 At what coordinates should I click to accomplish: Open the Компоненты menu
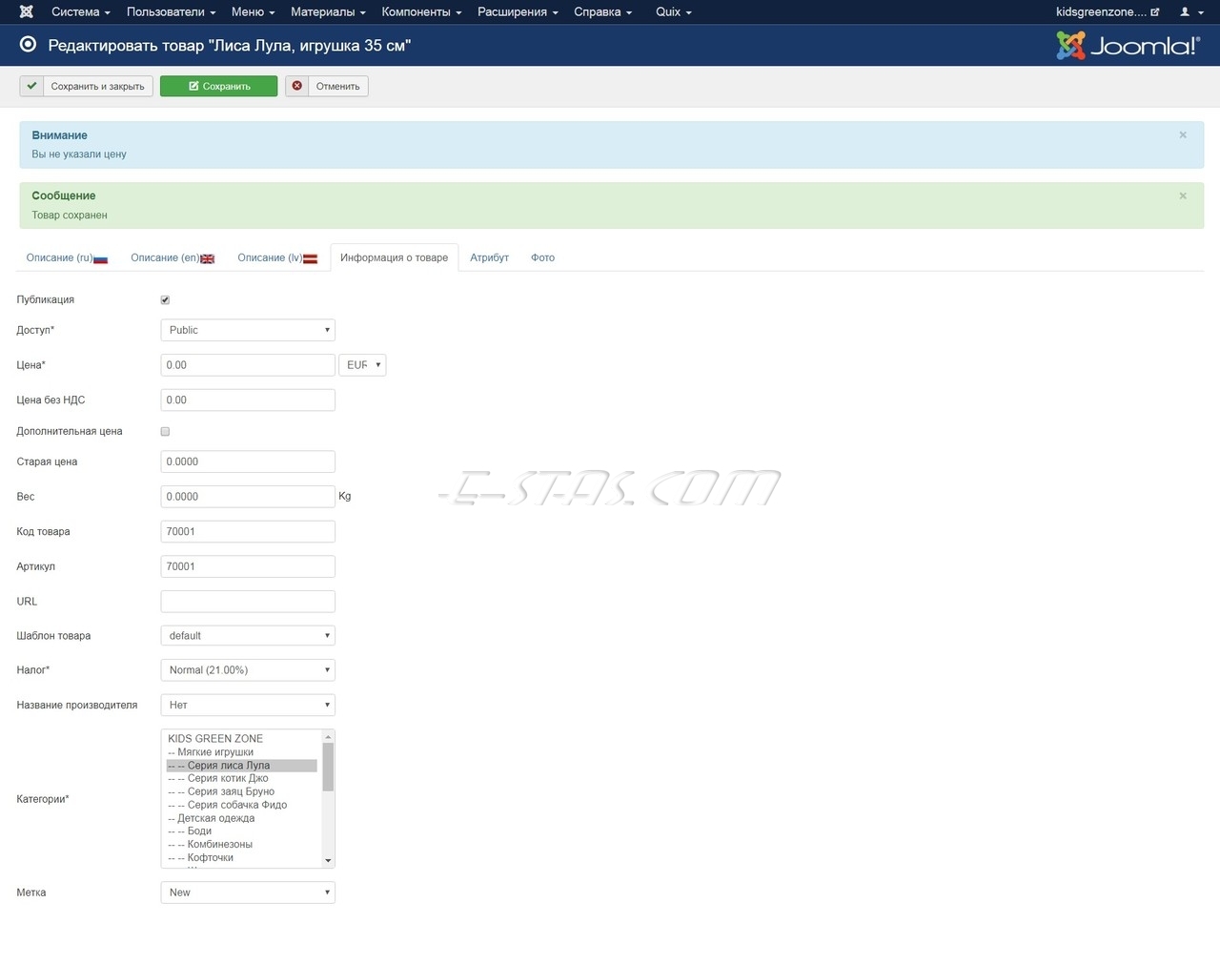(421, 11)
